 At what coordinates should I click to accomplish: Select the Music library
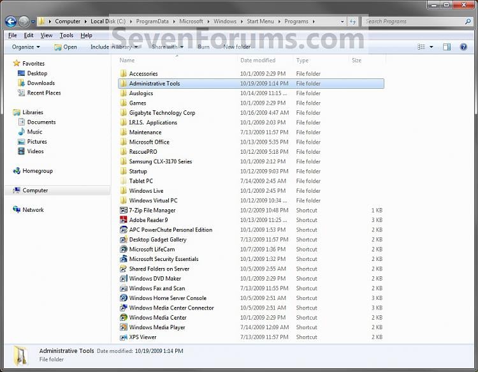coord(34,132)
